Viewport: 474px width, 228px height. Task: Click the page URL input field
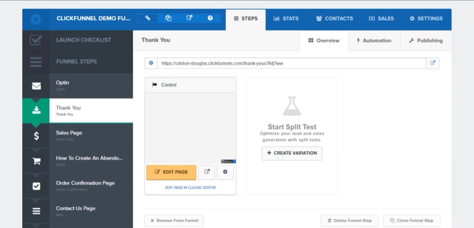click(x=291, y=63)
